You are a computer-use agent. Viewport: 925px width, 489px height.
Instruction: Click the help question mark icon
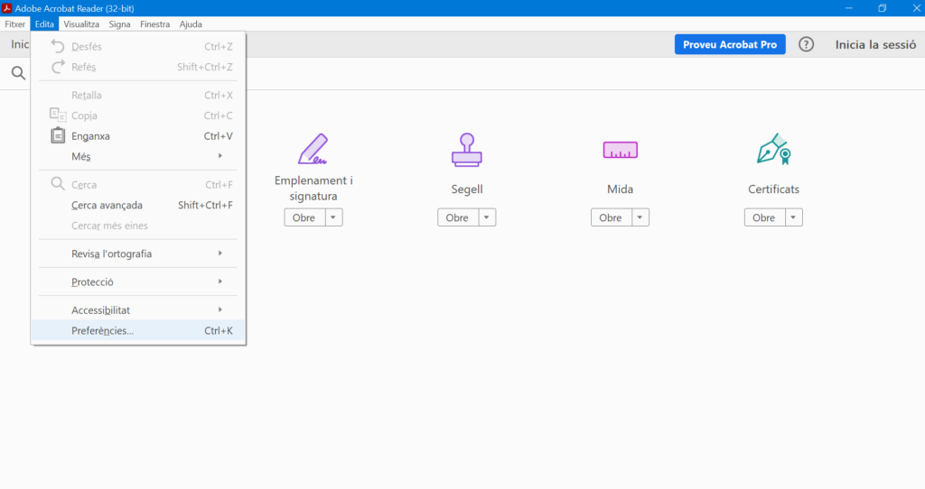click(807, 45)
